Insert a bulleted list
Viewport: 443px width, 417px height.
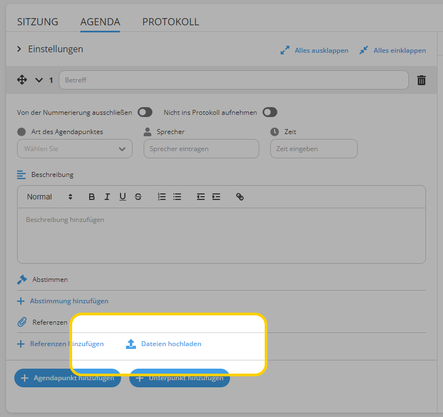[177, 197]
